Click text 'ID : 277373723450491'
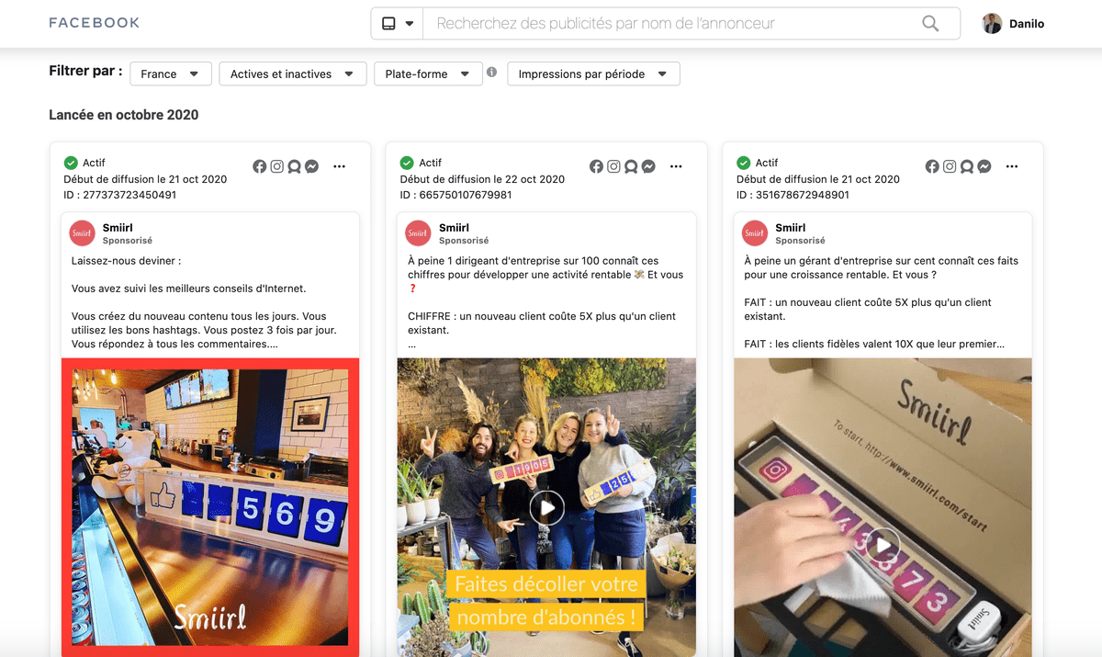The width and height of the screenshot is (1102, 657). pyautogui.click(x=120, y=195)
